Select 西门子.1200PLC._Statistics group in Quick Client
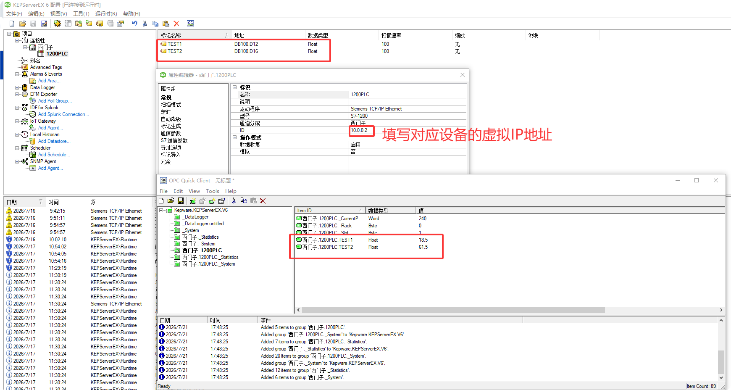The image size is (731, 390). (210, 257)
